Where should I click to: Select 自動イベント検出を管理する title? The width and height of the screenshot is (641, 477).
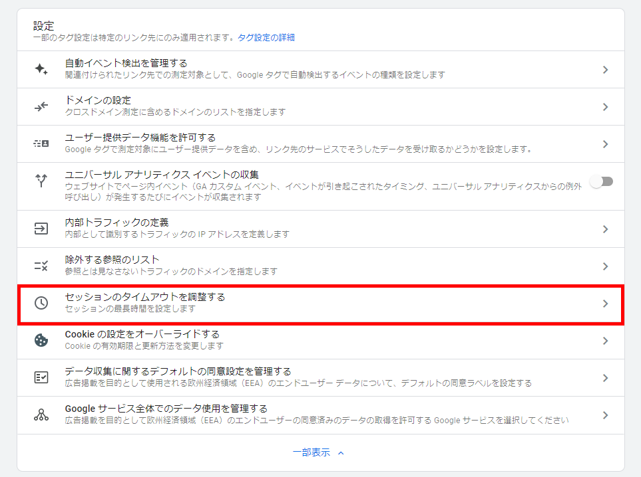[x=126, y=63]
